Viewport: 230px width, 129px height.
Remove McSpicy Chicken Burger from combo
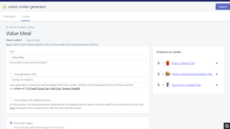coord(217,74)
